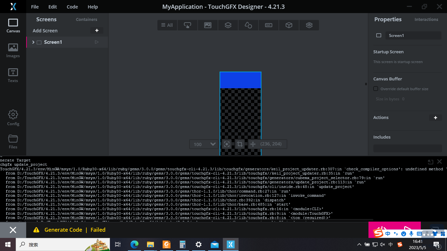
Task: Open the zoom level 100 dropdown
Action: tap(204, 144)
